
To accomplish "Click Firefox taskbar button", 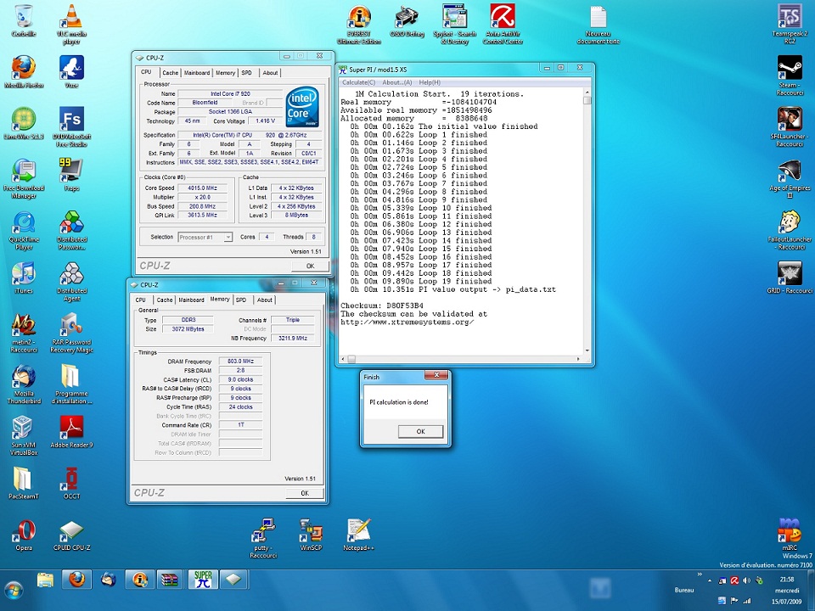I will click(77, 580).
